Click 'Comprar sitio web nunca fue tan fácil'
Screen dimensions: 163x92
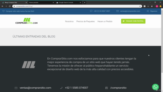(20, 11)
